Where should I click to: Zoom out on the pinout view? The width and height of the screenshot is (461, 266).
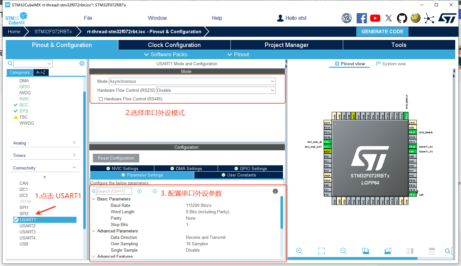coord(344,251)
